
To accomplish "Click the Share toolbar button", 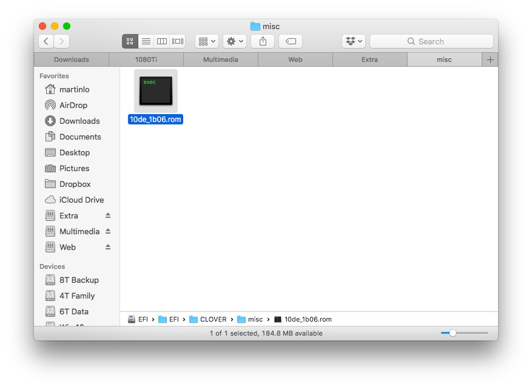I will pyautogui.click(x=263, y=41).
